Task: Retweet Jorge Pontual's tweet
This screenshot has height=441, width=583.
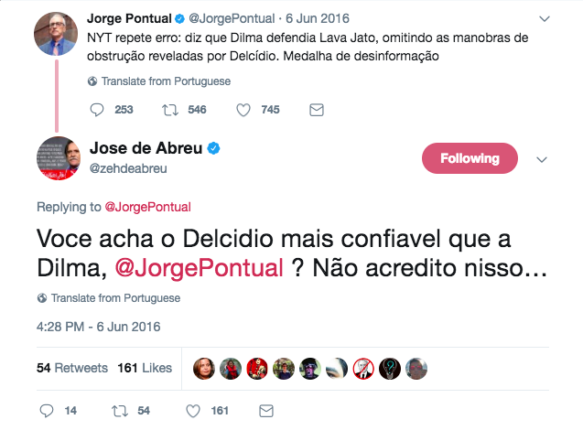Action: point(170,110)
